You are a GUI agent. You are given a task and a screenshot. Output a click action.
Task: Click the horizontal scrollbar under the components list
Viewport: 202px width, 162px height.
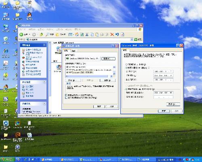tap(89, 76)
